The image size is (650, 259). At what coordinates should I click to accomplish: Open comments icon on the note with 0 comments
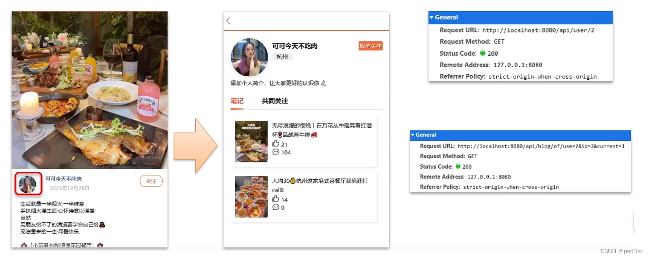[x=275, y=208]
